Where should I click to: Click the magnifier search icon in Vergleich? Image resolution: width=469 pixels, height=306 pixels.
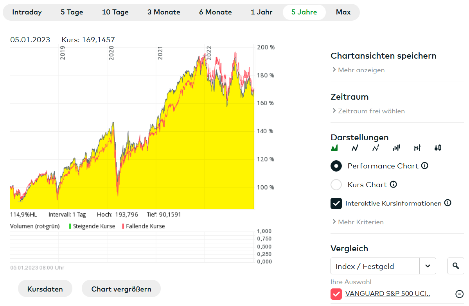[456, 266]
